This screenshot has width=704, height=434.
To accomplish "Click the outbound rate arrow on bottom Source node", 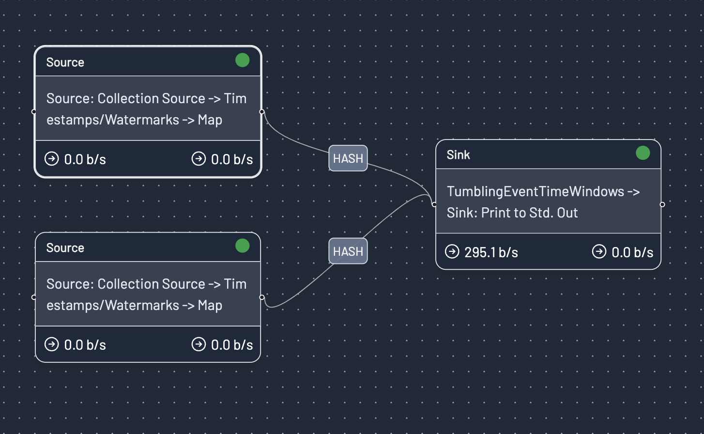I will pyautogui.click(x=199, y=344).
